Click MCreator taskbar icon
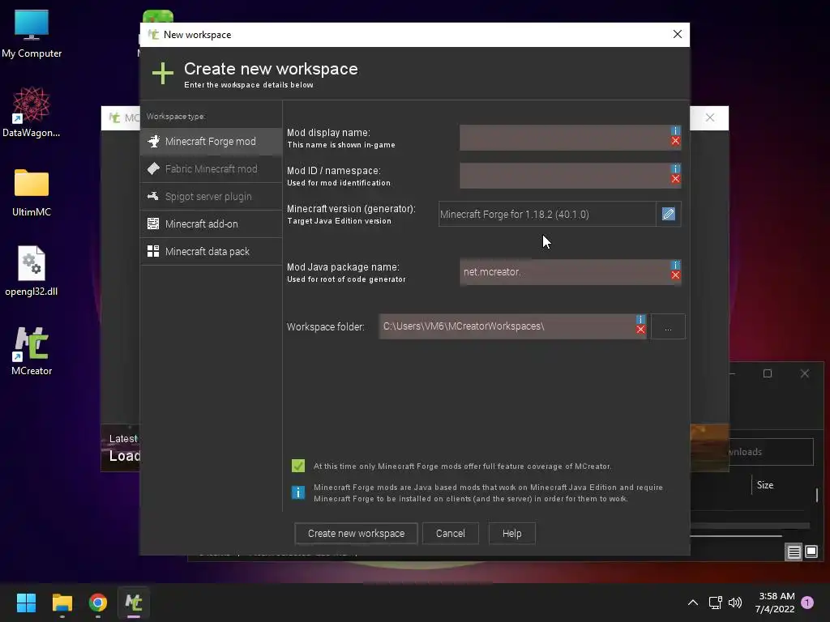The image size is (830, 622). click(134, 603)
